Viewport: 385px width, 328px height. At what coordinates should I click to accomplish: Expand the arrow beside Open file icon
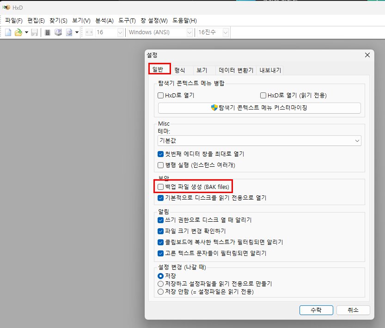[x=26, y=32]
